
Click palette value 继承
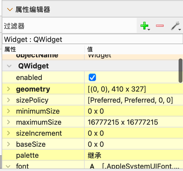[x=95, y=155]
